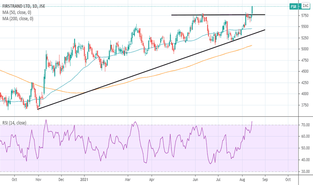The height and width of the screenshot is (185, 313).
Task: Click the latest green breakout candle
Action: pyautogui.click(x=252, y=10)
